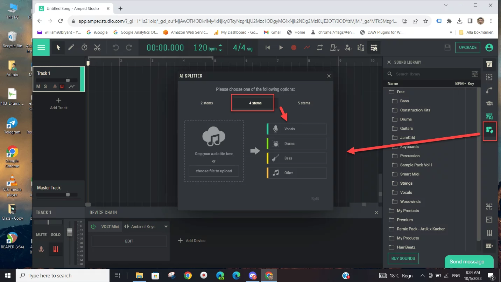Switch to the 5 stems option
The image size is (501, 282).
[x=304, y=103]
